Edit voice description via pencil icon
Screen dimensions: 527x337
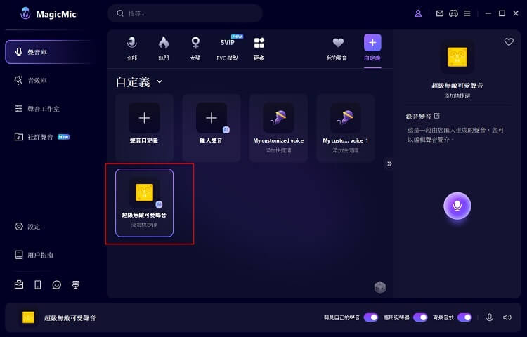tap(437, 116)
